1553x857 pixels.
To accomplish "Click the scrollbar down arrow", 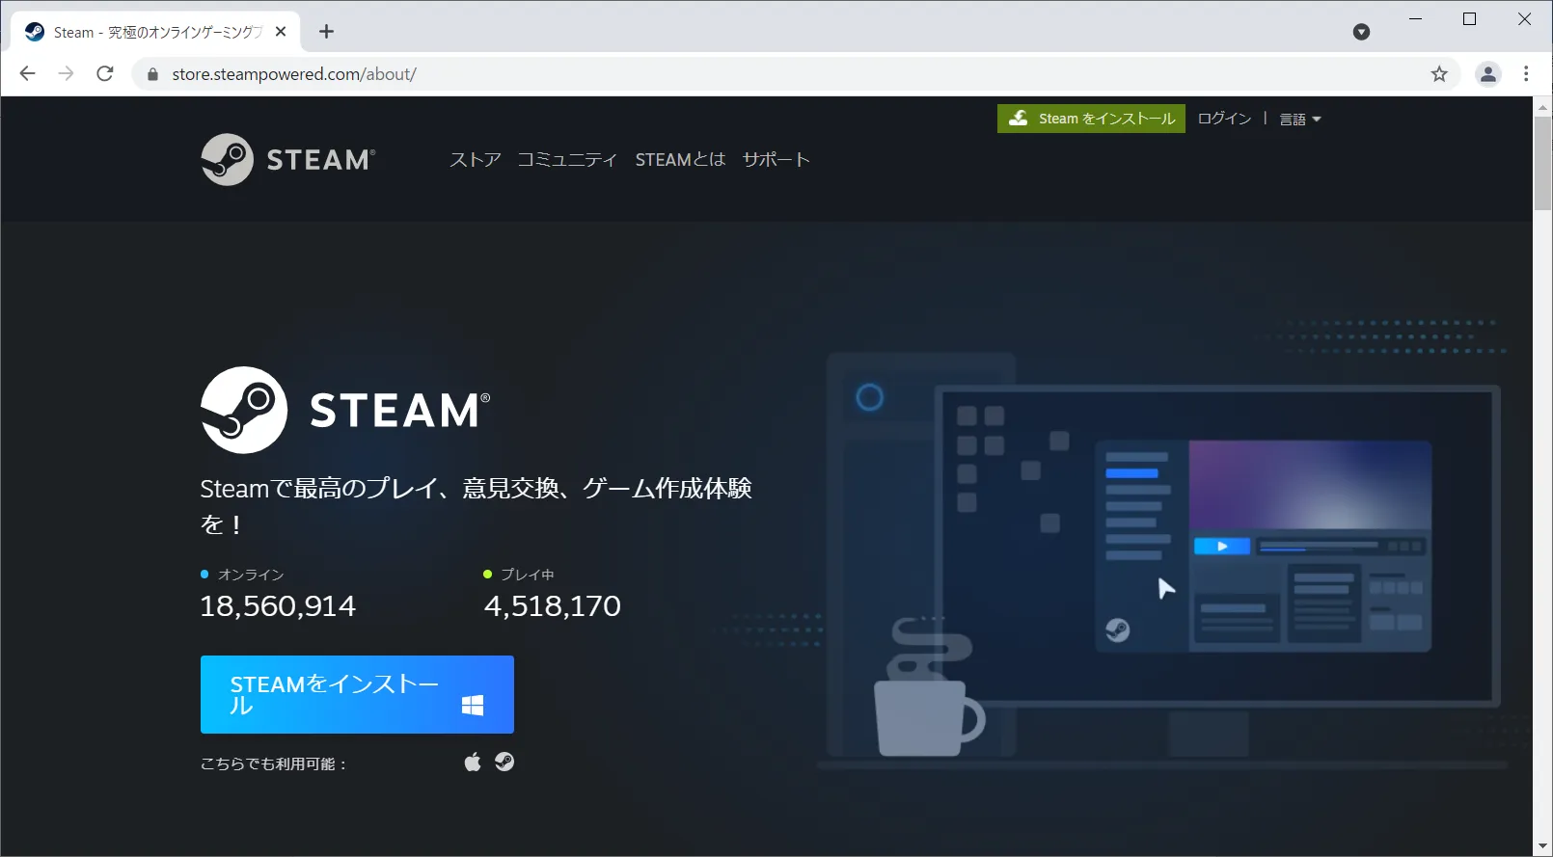I will click(x=1543, y=847).
